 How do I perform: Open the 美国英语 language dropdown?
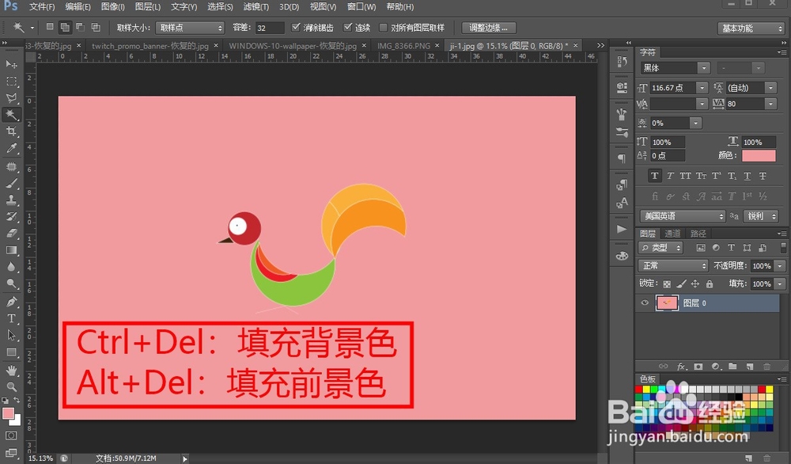pyautogui.click(x=682, y=215)
